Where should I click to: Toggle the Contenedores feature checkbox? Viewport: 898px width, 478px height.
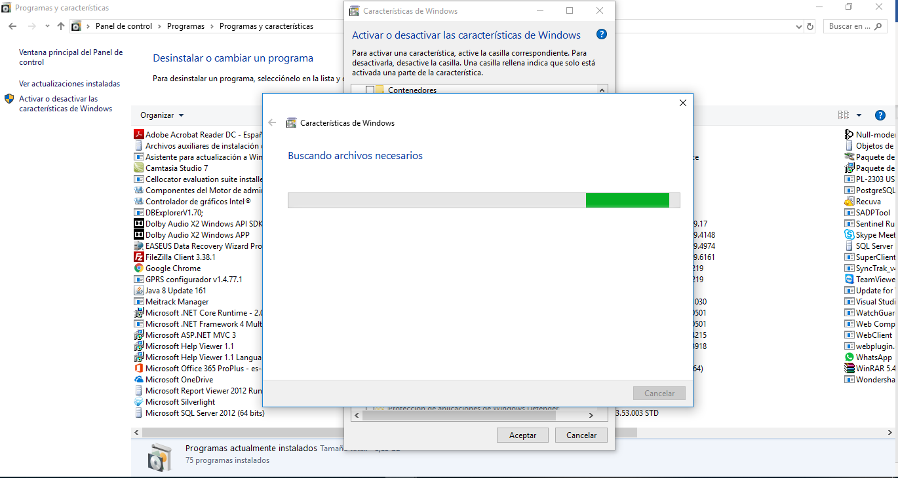(x=370, y=90)
